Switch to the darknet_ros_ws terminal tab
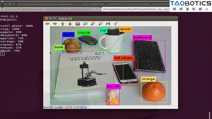This screenshot has width=212, height=119. [135, 9]
